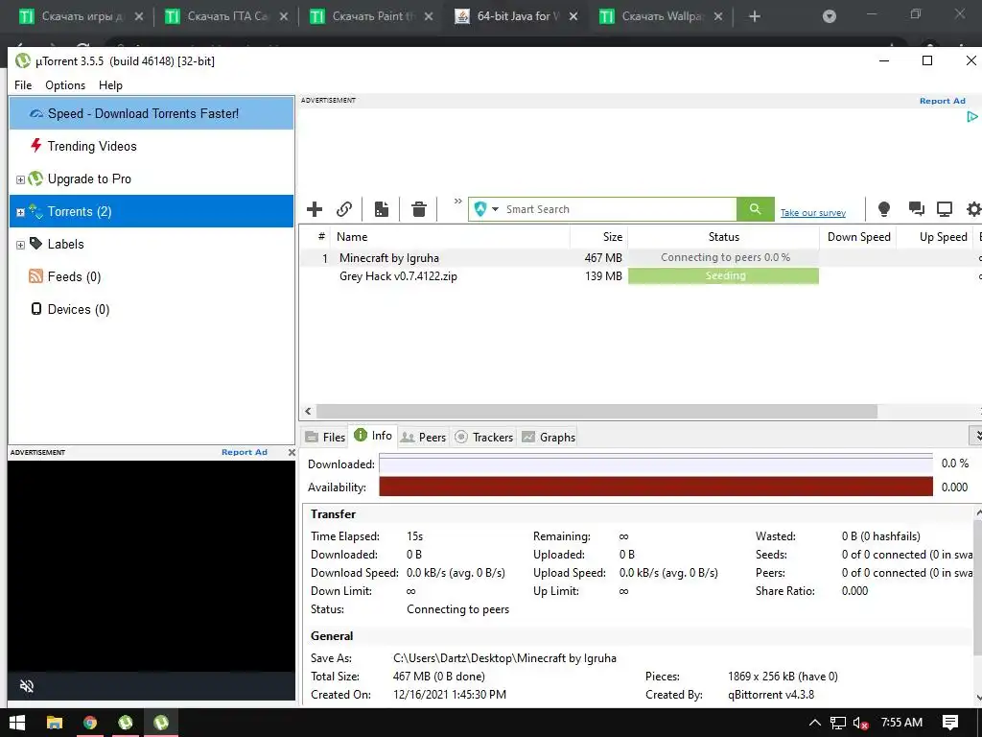This screenshot has height=737, width=982.
Task: Open Chrome from the taskbar
Action: coord(90,722)
